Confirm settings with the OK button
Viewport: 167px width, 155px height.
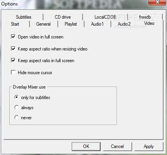[86, 146]
